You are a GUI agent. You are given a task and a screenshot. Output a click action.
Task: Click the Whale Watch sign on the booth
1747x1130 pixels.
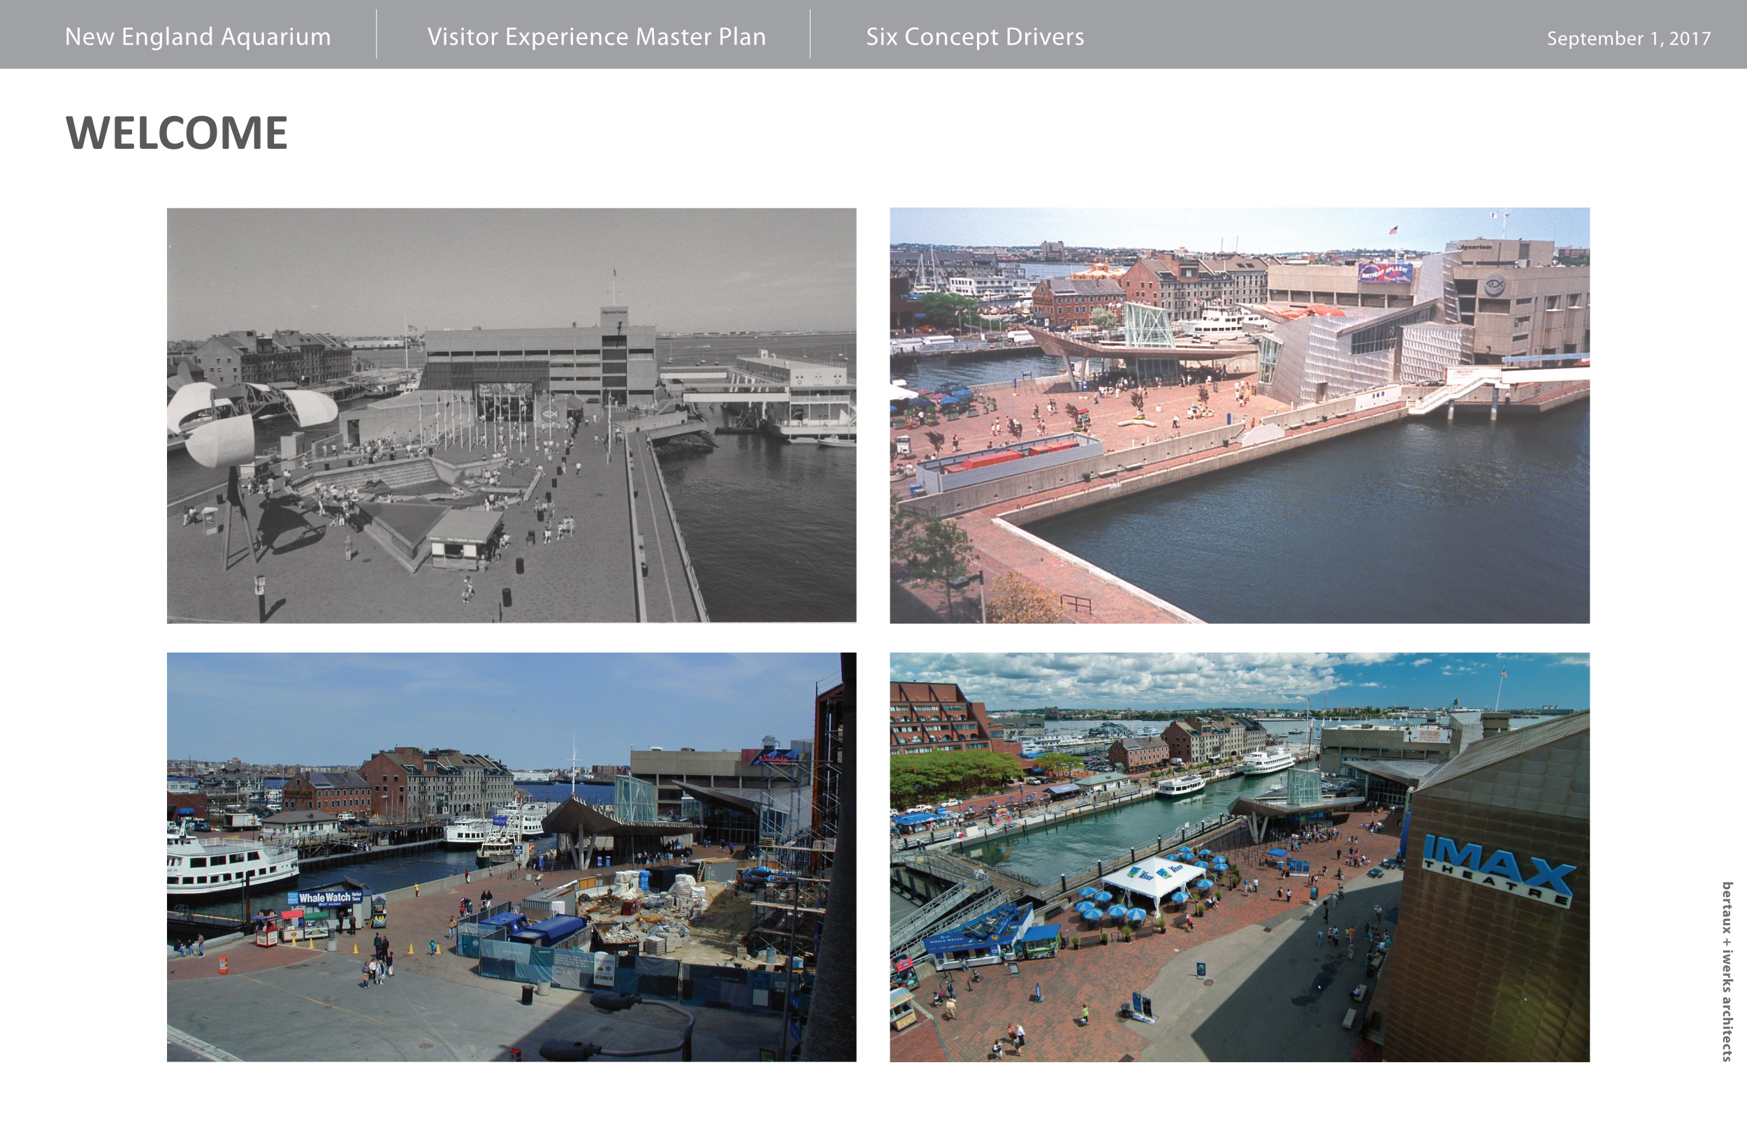click(x=325, y=897)
